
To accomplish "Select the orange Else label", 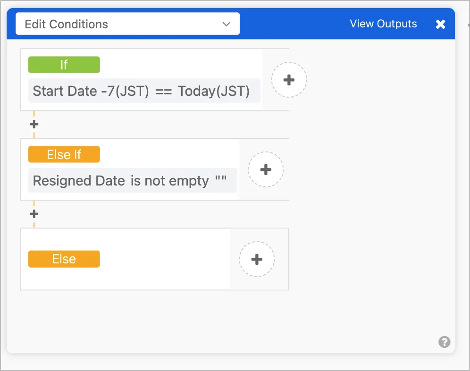I will (x=64, y=259).
